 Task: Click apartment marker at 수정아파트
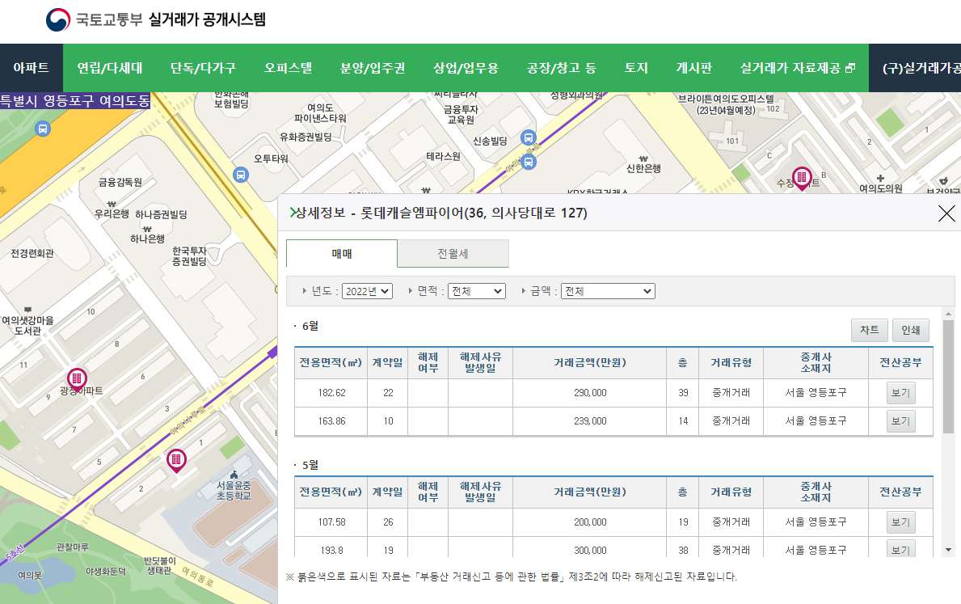(802, 179)
